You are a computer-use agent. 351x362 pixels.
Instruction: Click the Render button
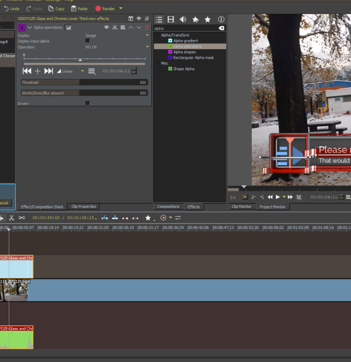[x=105, y=9]
